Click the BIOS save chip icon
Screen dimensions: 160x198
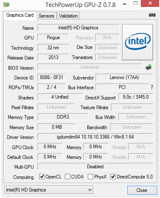click(x=149, y=67)
